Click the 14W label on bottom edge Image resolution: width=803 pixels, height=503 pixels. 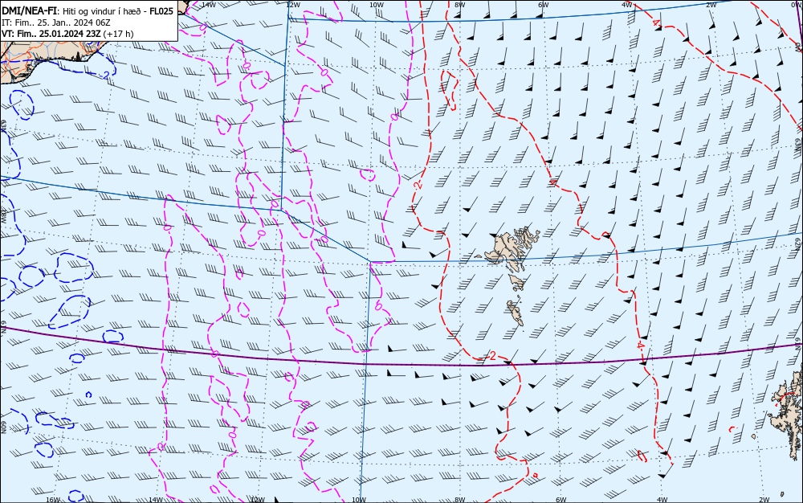[x=155, y=500]
